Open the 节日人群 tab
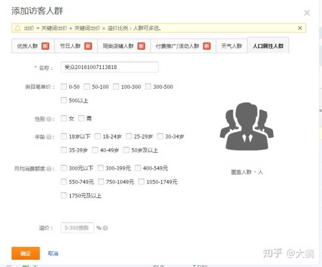Screen dimensions: 322x267 [75, 46]
